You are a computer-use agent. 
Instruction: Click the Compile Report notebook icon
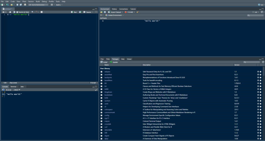pos(42,12)
